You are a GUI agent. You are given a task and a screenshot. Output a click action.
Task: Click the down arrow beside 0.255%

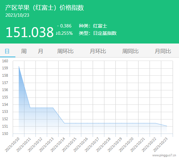pos(57,33)
